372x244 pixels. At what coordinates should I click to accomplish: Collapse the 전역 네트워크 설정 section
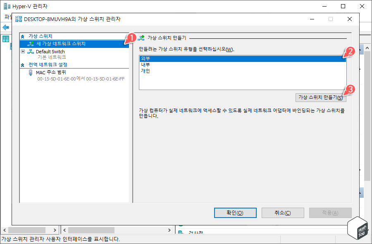[x=23, y=64]
